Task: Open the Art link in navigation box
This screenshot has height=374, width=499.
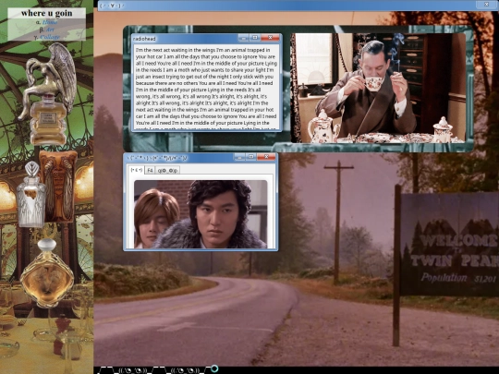Action: pyautogui.click(x=50, y=30)
